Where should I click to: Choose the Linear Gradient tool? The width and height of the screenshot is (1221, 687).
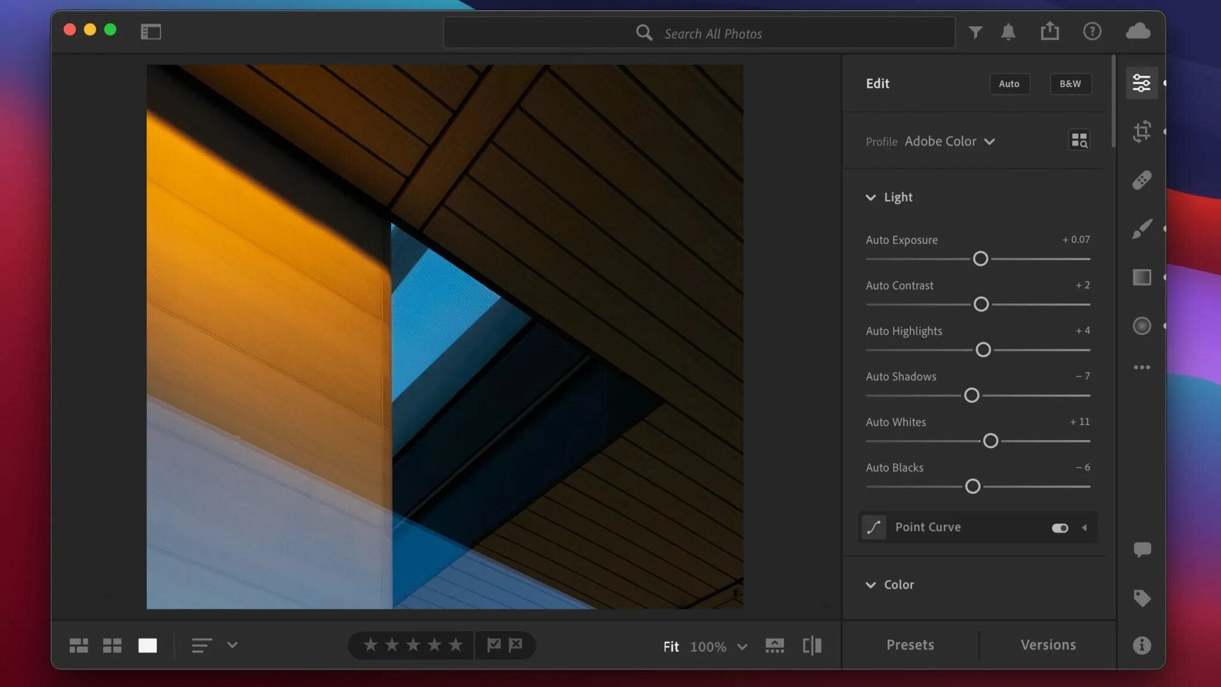[x=1141, y=277]
